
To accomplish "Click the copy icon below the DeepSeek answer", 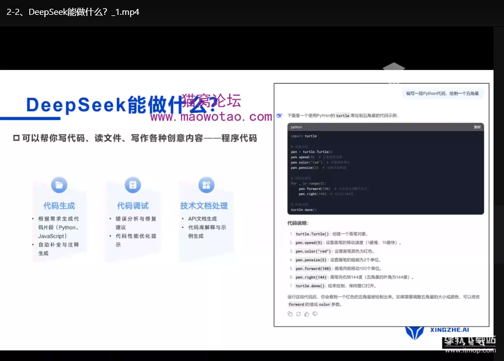I will (290, 314).
